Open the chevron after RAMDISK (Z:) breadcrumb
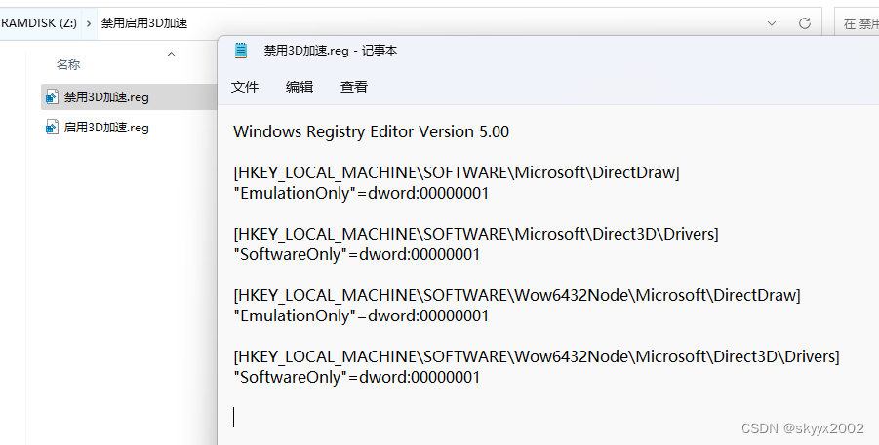This screenshot has width=879, height=445. [x=89, y=23]
